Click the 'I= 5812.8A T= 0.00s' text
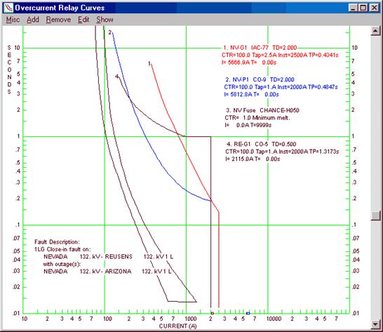Screen dimensions: 383x332 (251, 94)
